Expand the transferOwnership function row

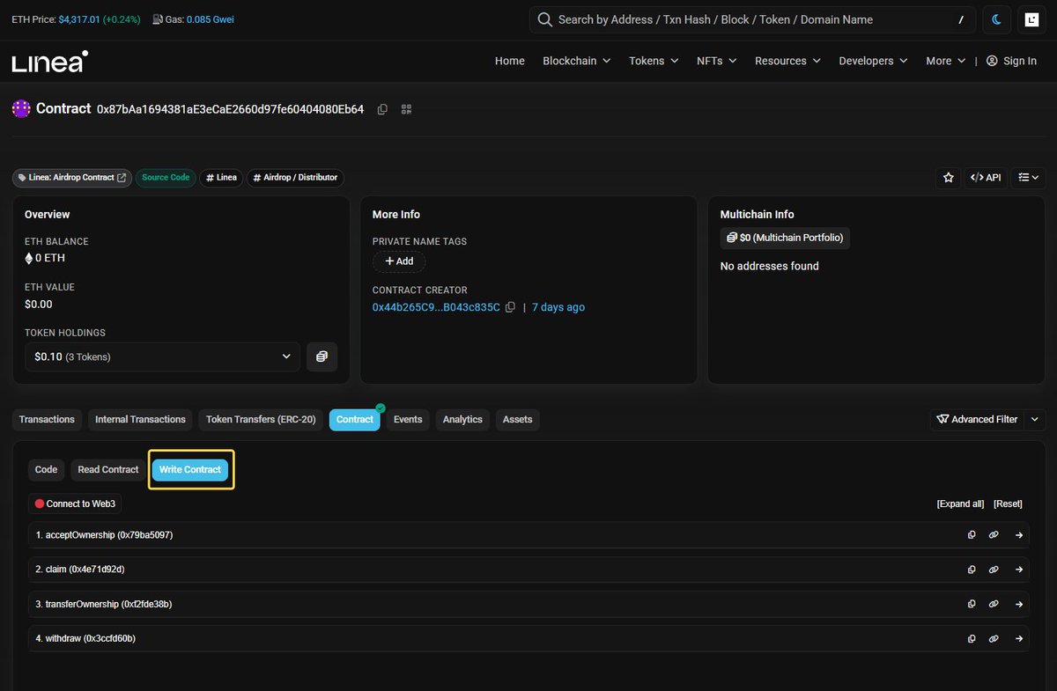528,604
